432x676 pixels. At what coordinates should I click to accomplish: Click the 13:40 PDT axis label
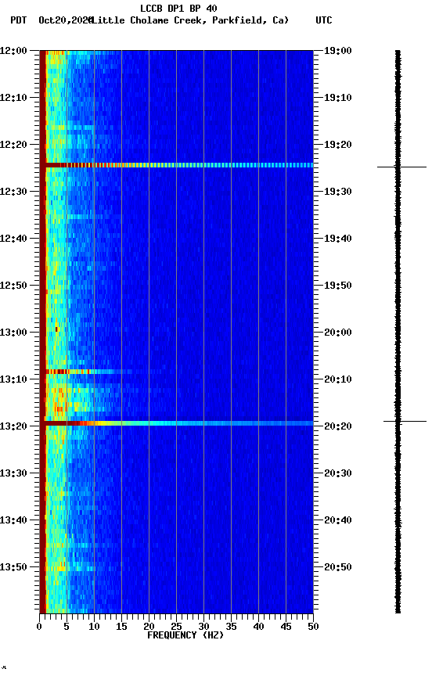(x=13, y=521)
